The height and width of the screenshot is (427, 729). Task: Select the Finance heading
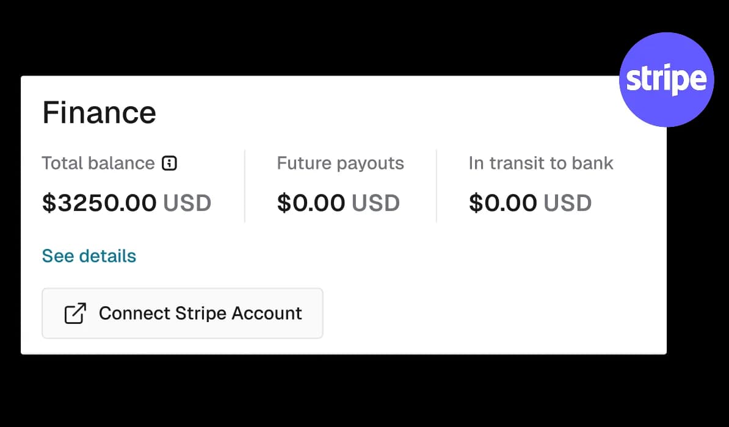[99, 112]
